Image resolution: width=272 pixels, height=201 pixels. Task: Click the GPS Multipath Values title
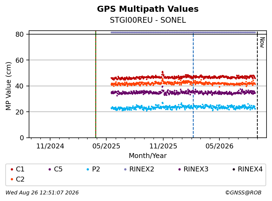pyautogui.click(x=148, y=9)
